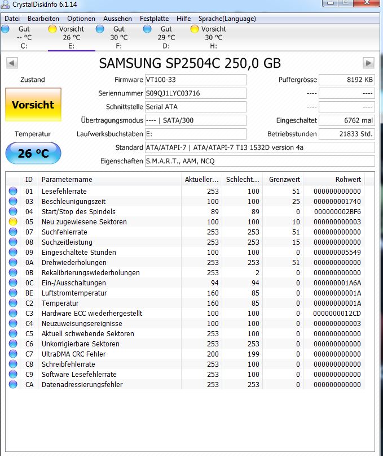Select the Datenadressierungsfehler parameter name
The height and width of the screenshot is (456, 383).
82,385
